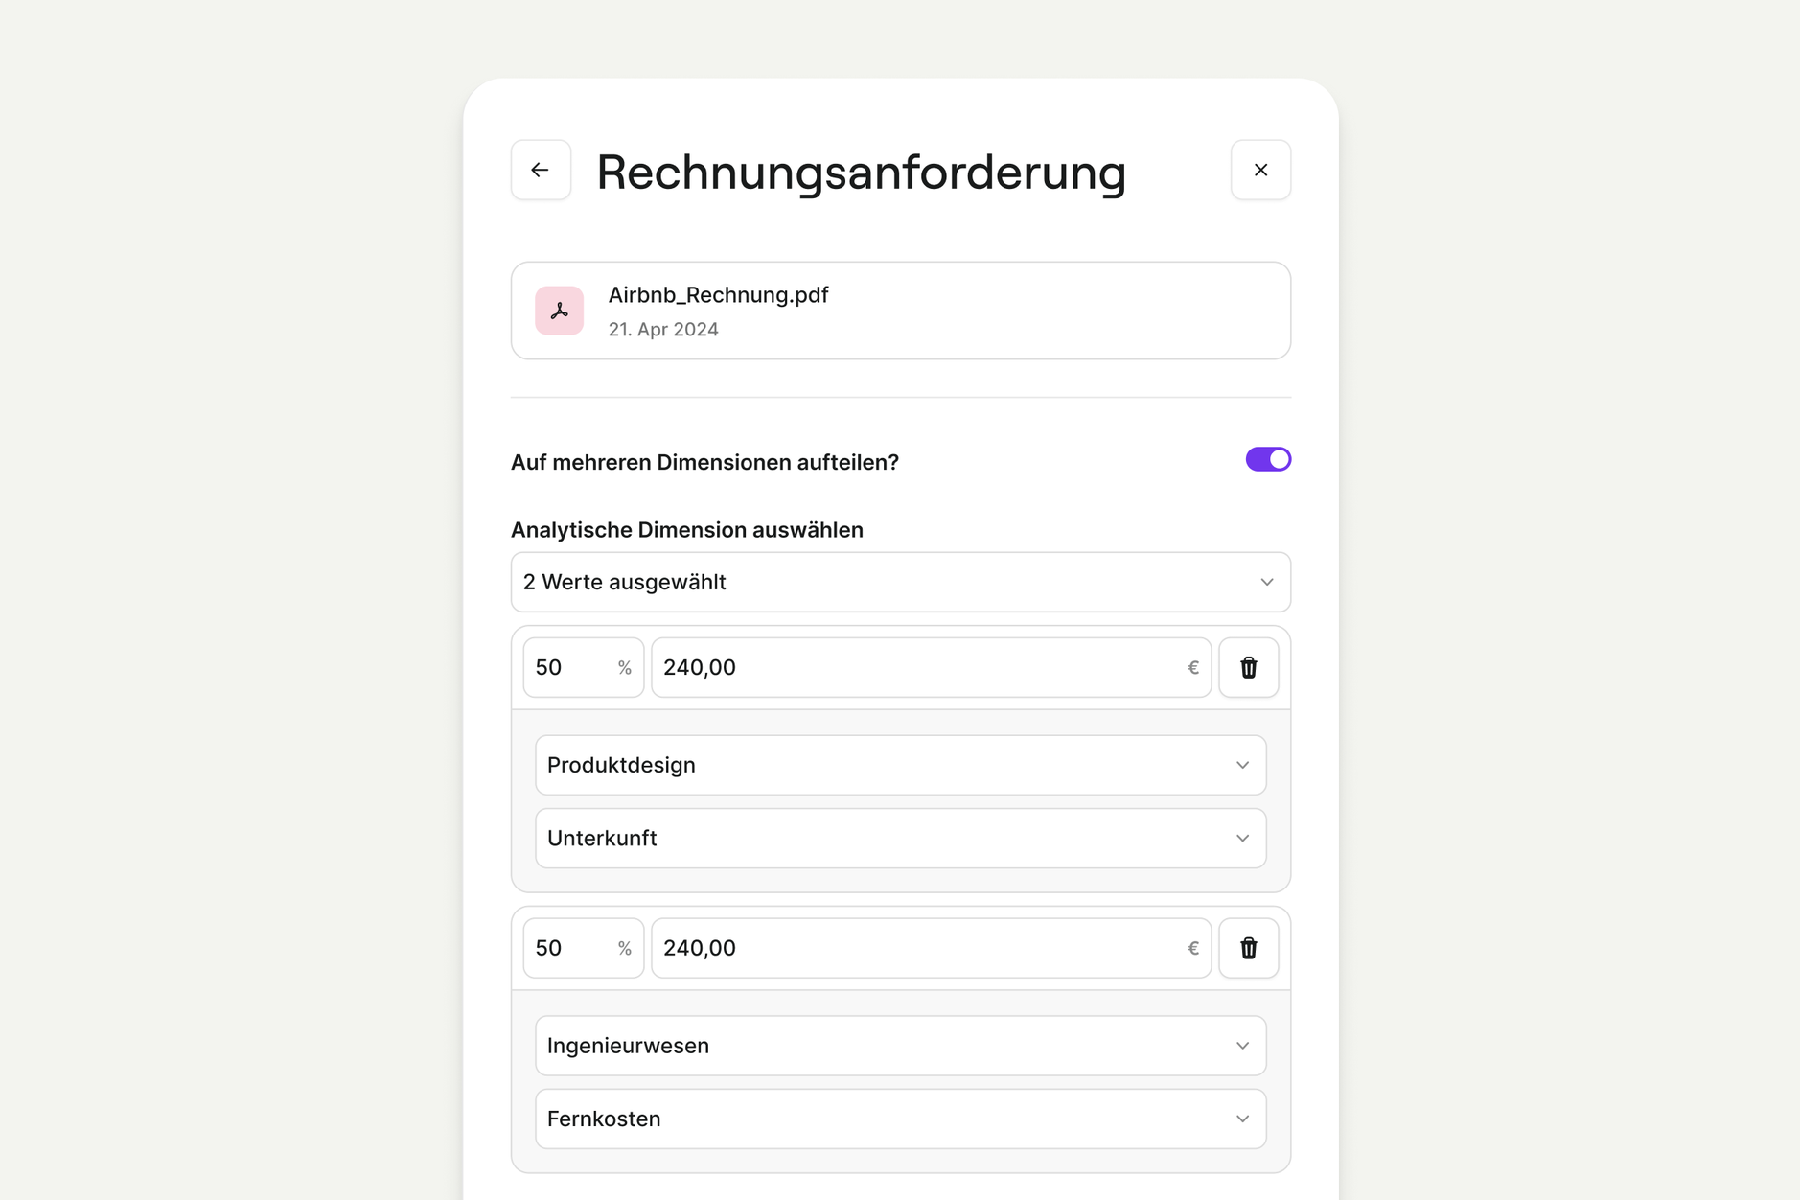Close the Rechnungsanforderung dialog
Image resolution: width=1800 pixels, height=1200 pixels.
[1260, 171]
